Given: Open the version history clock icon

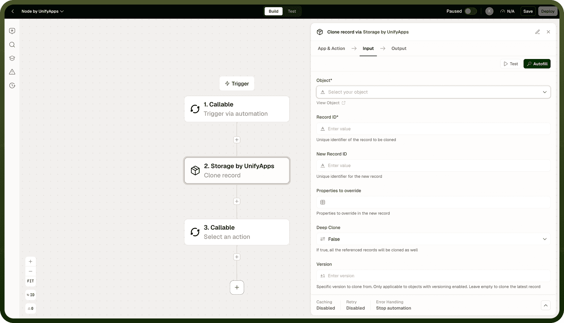Looking at the screenshot, I should click(x=12, y=85).
